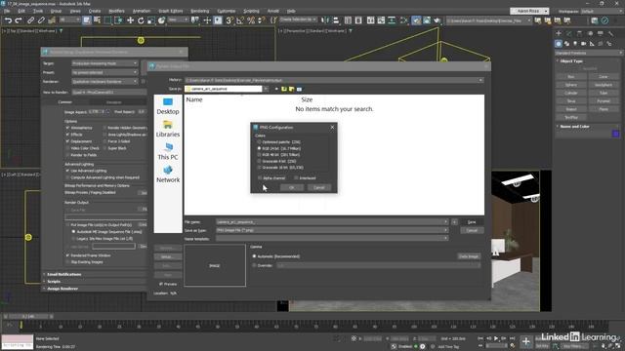Open the History path dropdown
625x351 pixels.
(x=480, y=80)
